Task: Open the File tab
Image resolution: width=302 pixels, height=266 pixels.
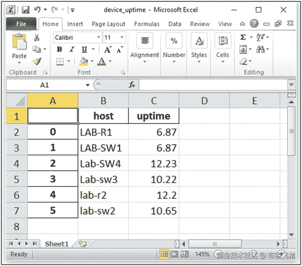Action: [21, 24]
